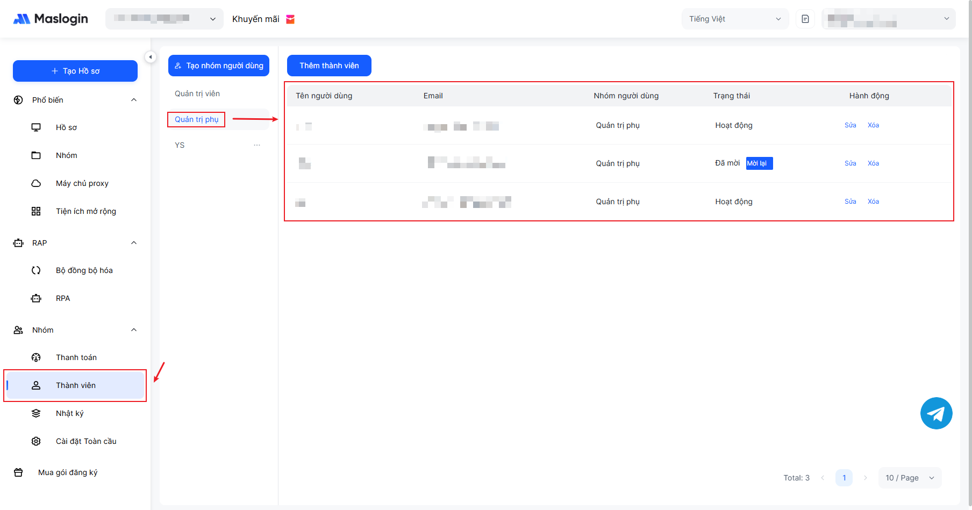Open Thanh toán billing menu item
The height and width of the screenshot is (510, 972).
click(x=76, y=357)
